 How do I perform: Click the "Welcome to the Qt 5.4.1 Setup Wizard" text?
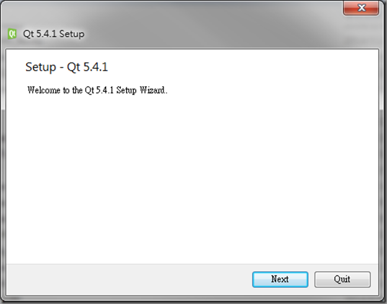tap(97, 90)
